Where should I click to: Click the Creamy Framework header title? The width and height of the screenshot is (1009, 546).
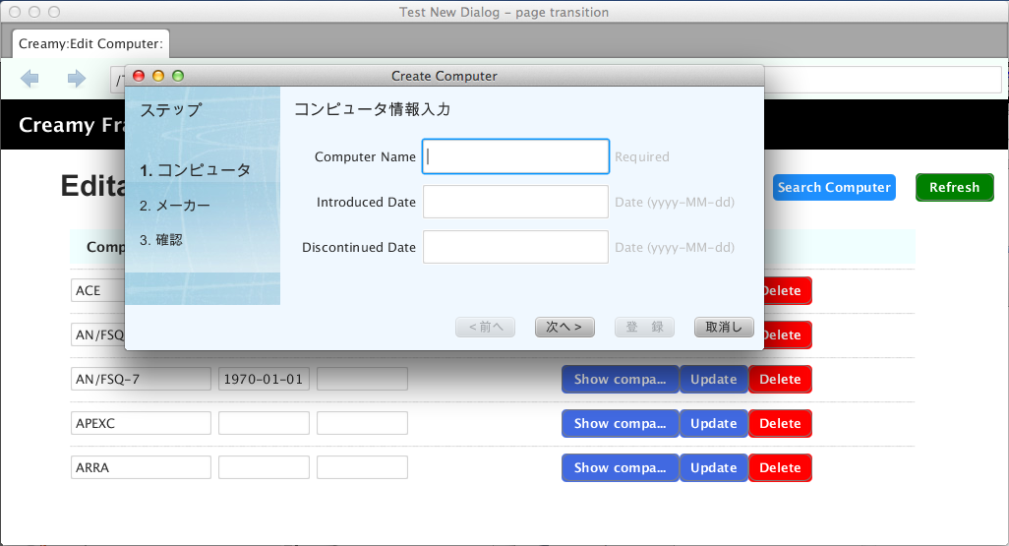(x=72, y=125)
